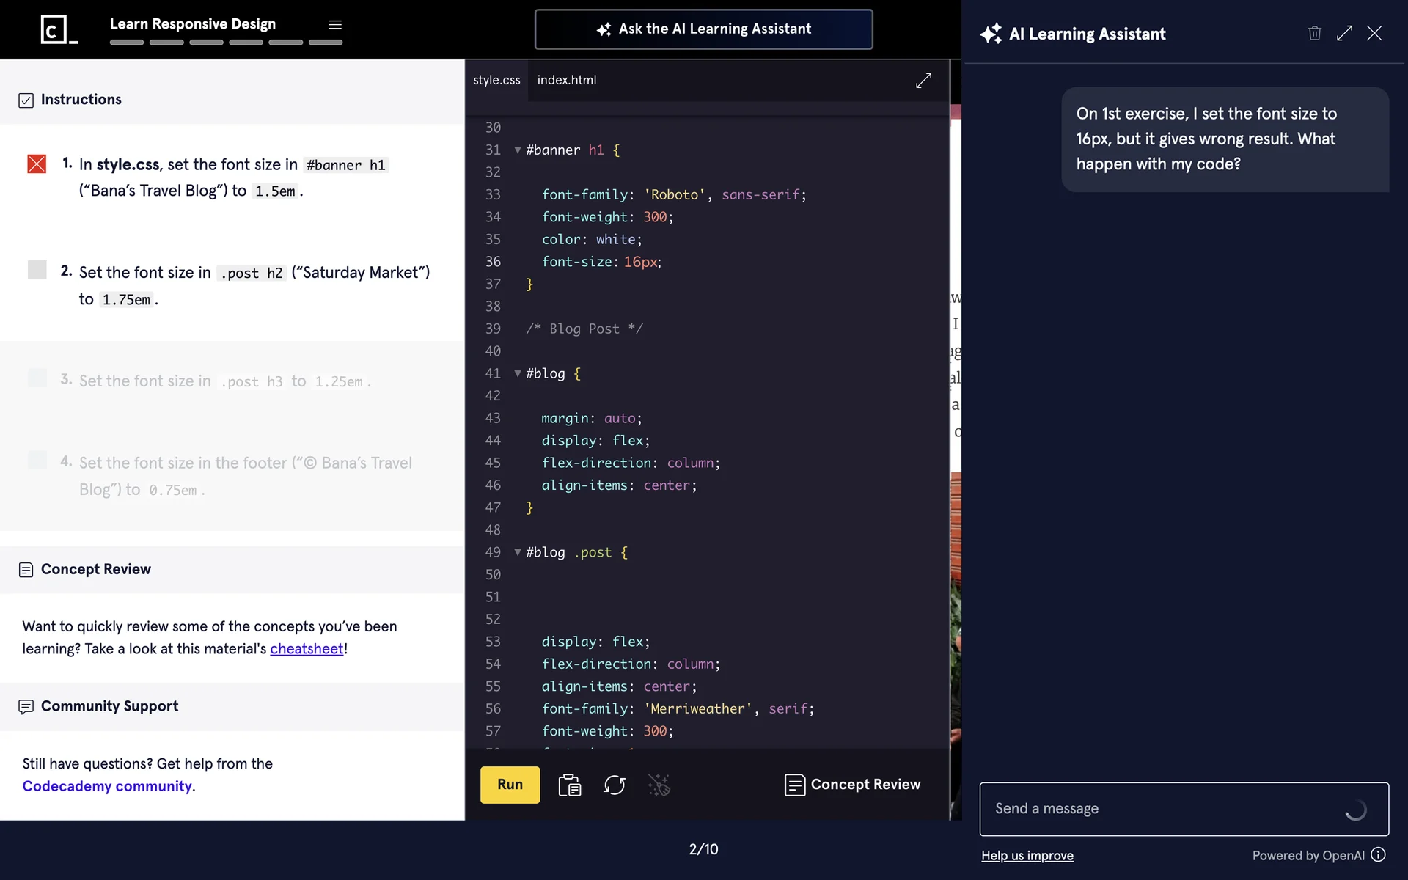The image size is (1408, 880).
Task: Click the info icon beside Powered by OpenAI
Action: click(x=1379, y=855)
